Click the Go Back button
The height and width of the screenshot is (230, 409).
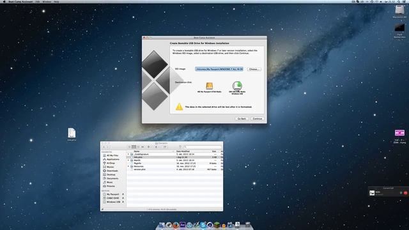click(242, 119)
